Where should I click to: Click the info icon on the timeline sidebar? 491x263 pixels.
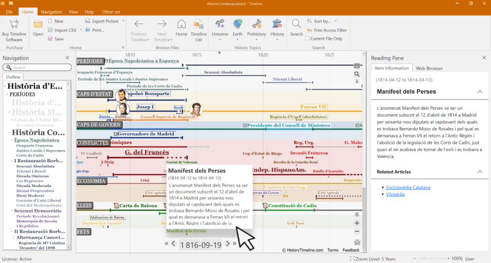pos(356,81)
